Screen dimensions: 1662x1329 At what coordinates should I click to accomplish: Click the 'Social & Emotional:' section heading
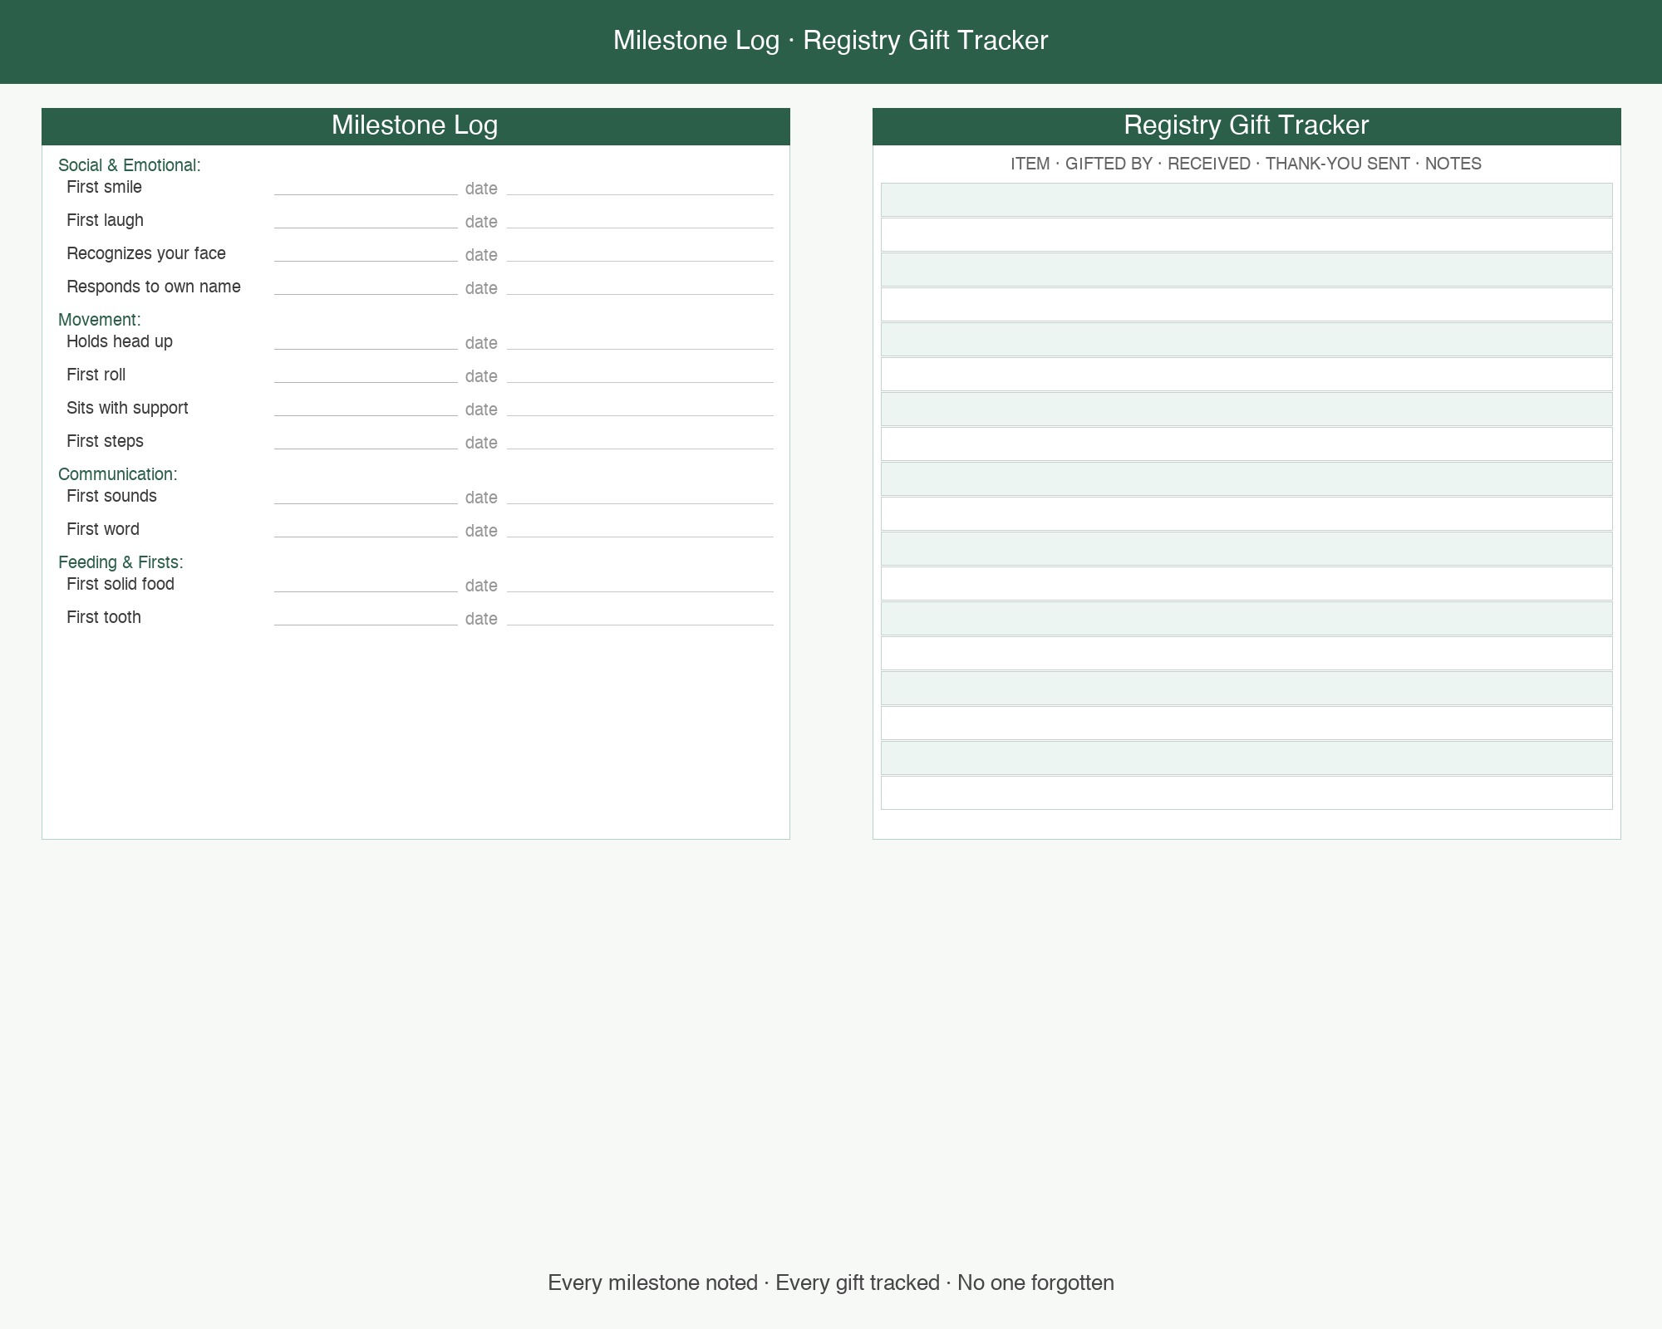(x=130, y=165)
